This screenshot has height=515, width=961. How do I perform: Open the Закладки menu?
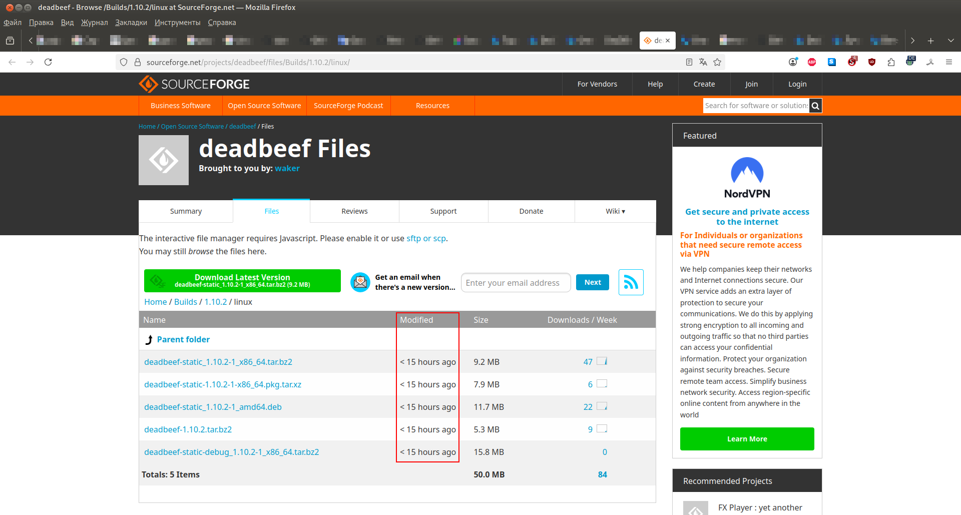(131, 23)
